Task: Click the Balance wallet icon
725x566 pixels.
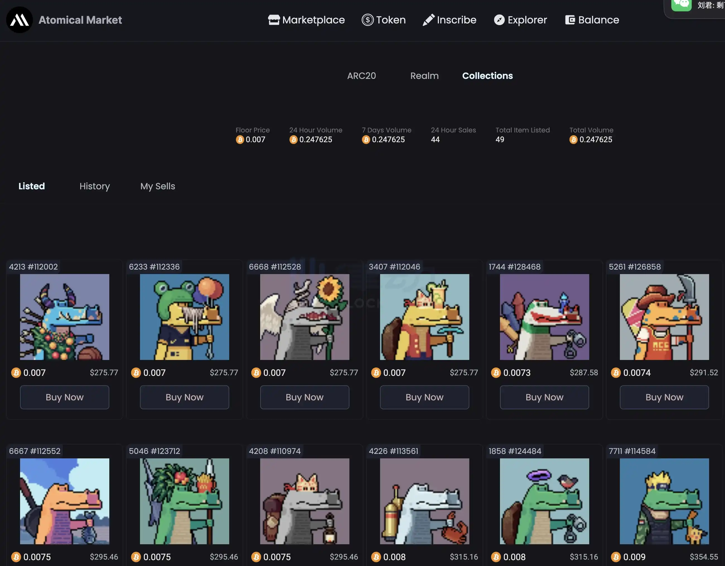Action: point(570,20)
